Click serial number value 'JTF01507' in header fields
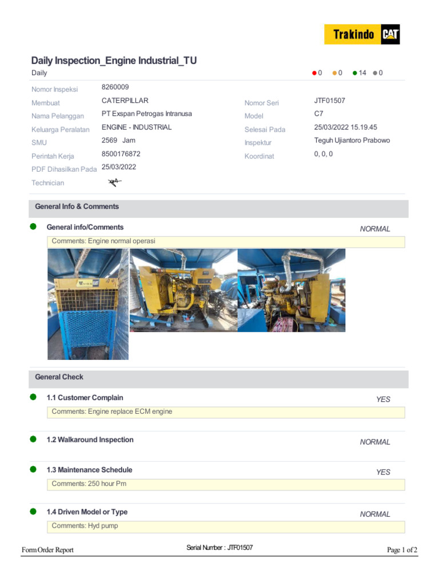Image resolution: width=439 pixels, height=586 pixels. click(x=330, y=101)
